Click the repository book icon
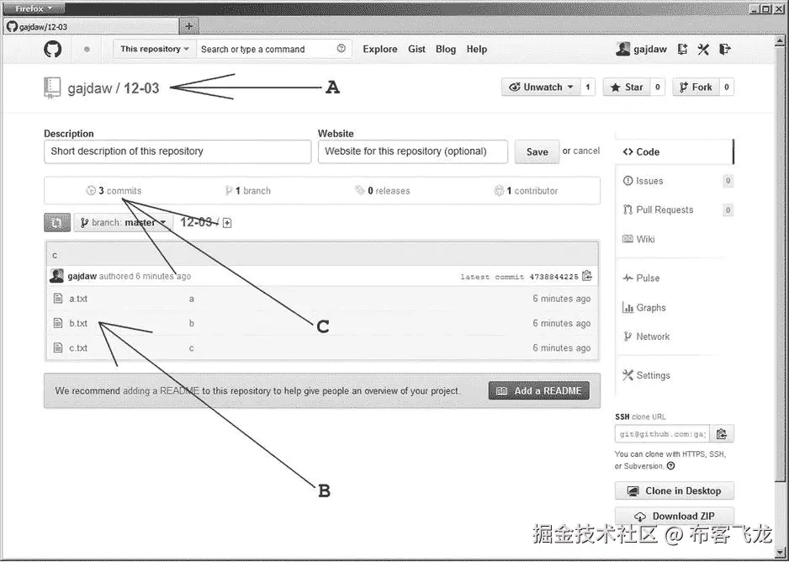 (52, 87)
